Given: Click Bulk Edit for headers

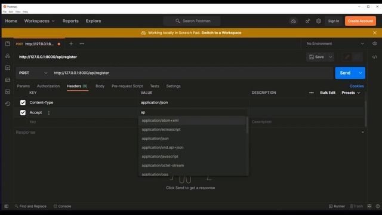Looking at the screenshot, I should tap(328, 93).
